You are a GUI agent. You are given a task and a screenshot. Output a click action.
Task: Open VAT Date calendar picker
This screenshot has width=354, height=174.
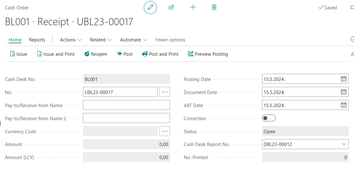point(343,105)
